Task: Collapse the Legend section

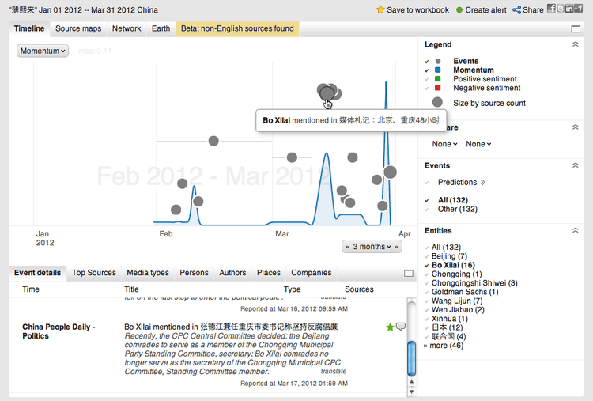Action: coord(575,45)
